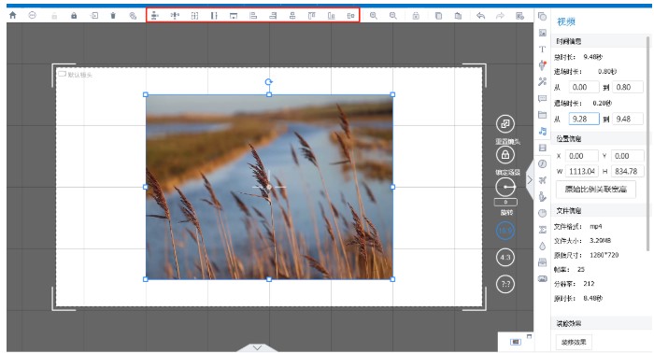654x353 pixels.
Task: Click the rotation dial control
Action: 505,187
